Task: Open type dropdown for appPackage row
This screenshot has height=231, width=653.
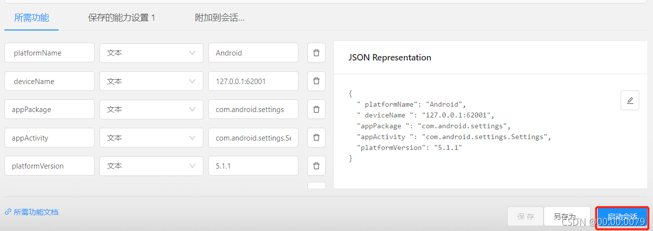Action: (x=151, y=110)
